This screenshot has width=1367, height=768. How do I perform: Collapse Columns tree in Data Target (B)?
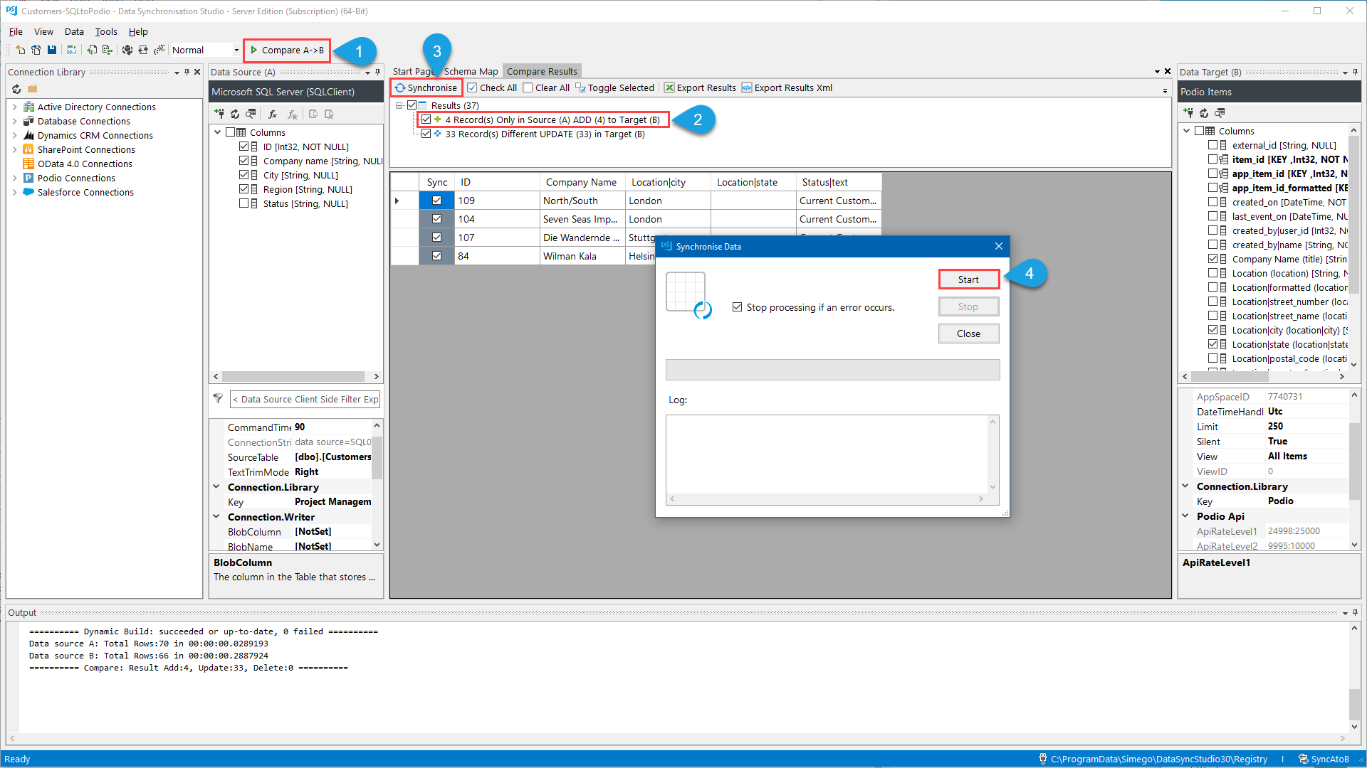[x=1187, y=131]
